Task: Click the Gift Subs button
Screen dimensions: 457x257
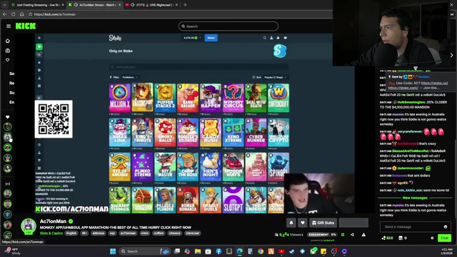Action: pyautogui.click(x=323, y=223)
